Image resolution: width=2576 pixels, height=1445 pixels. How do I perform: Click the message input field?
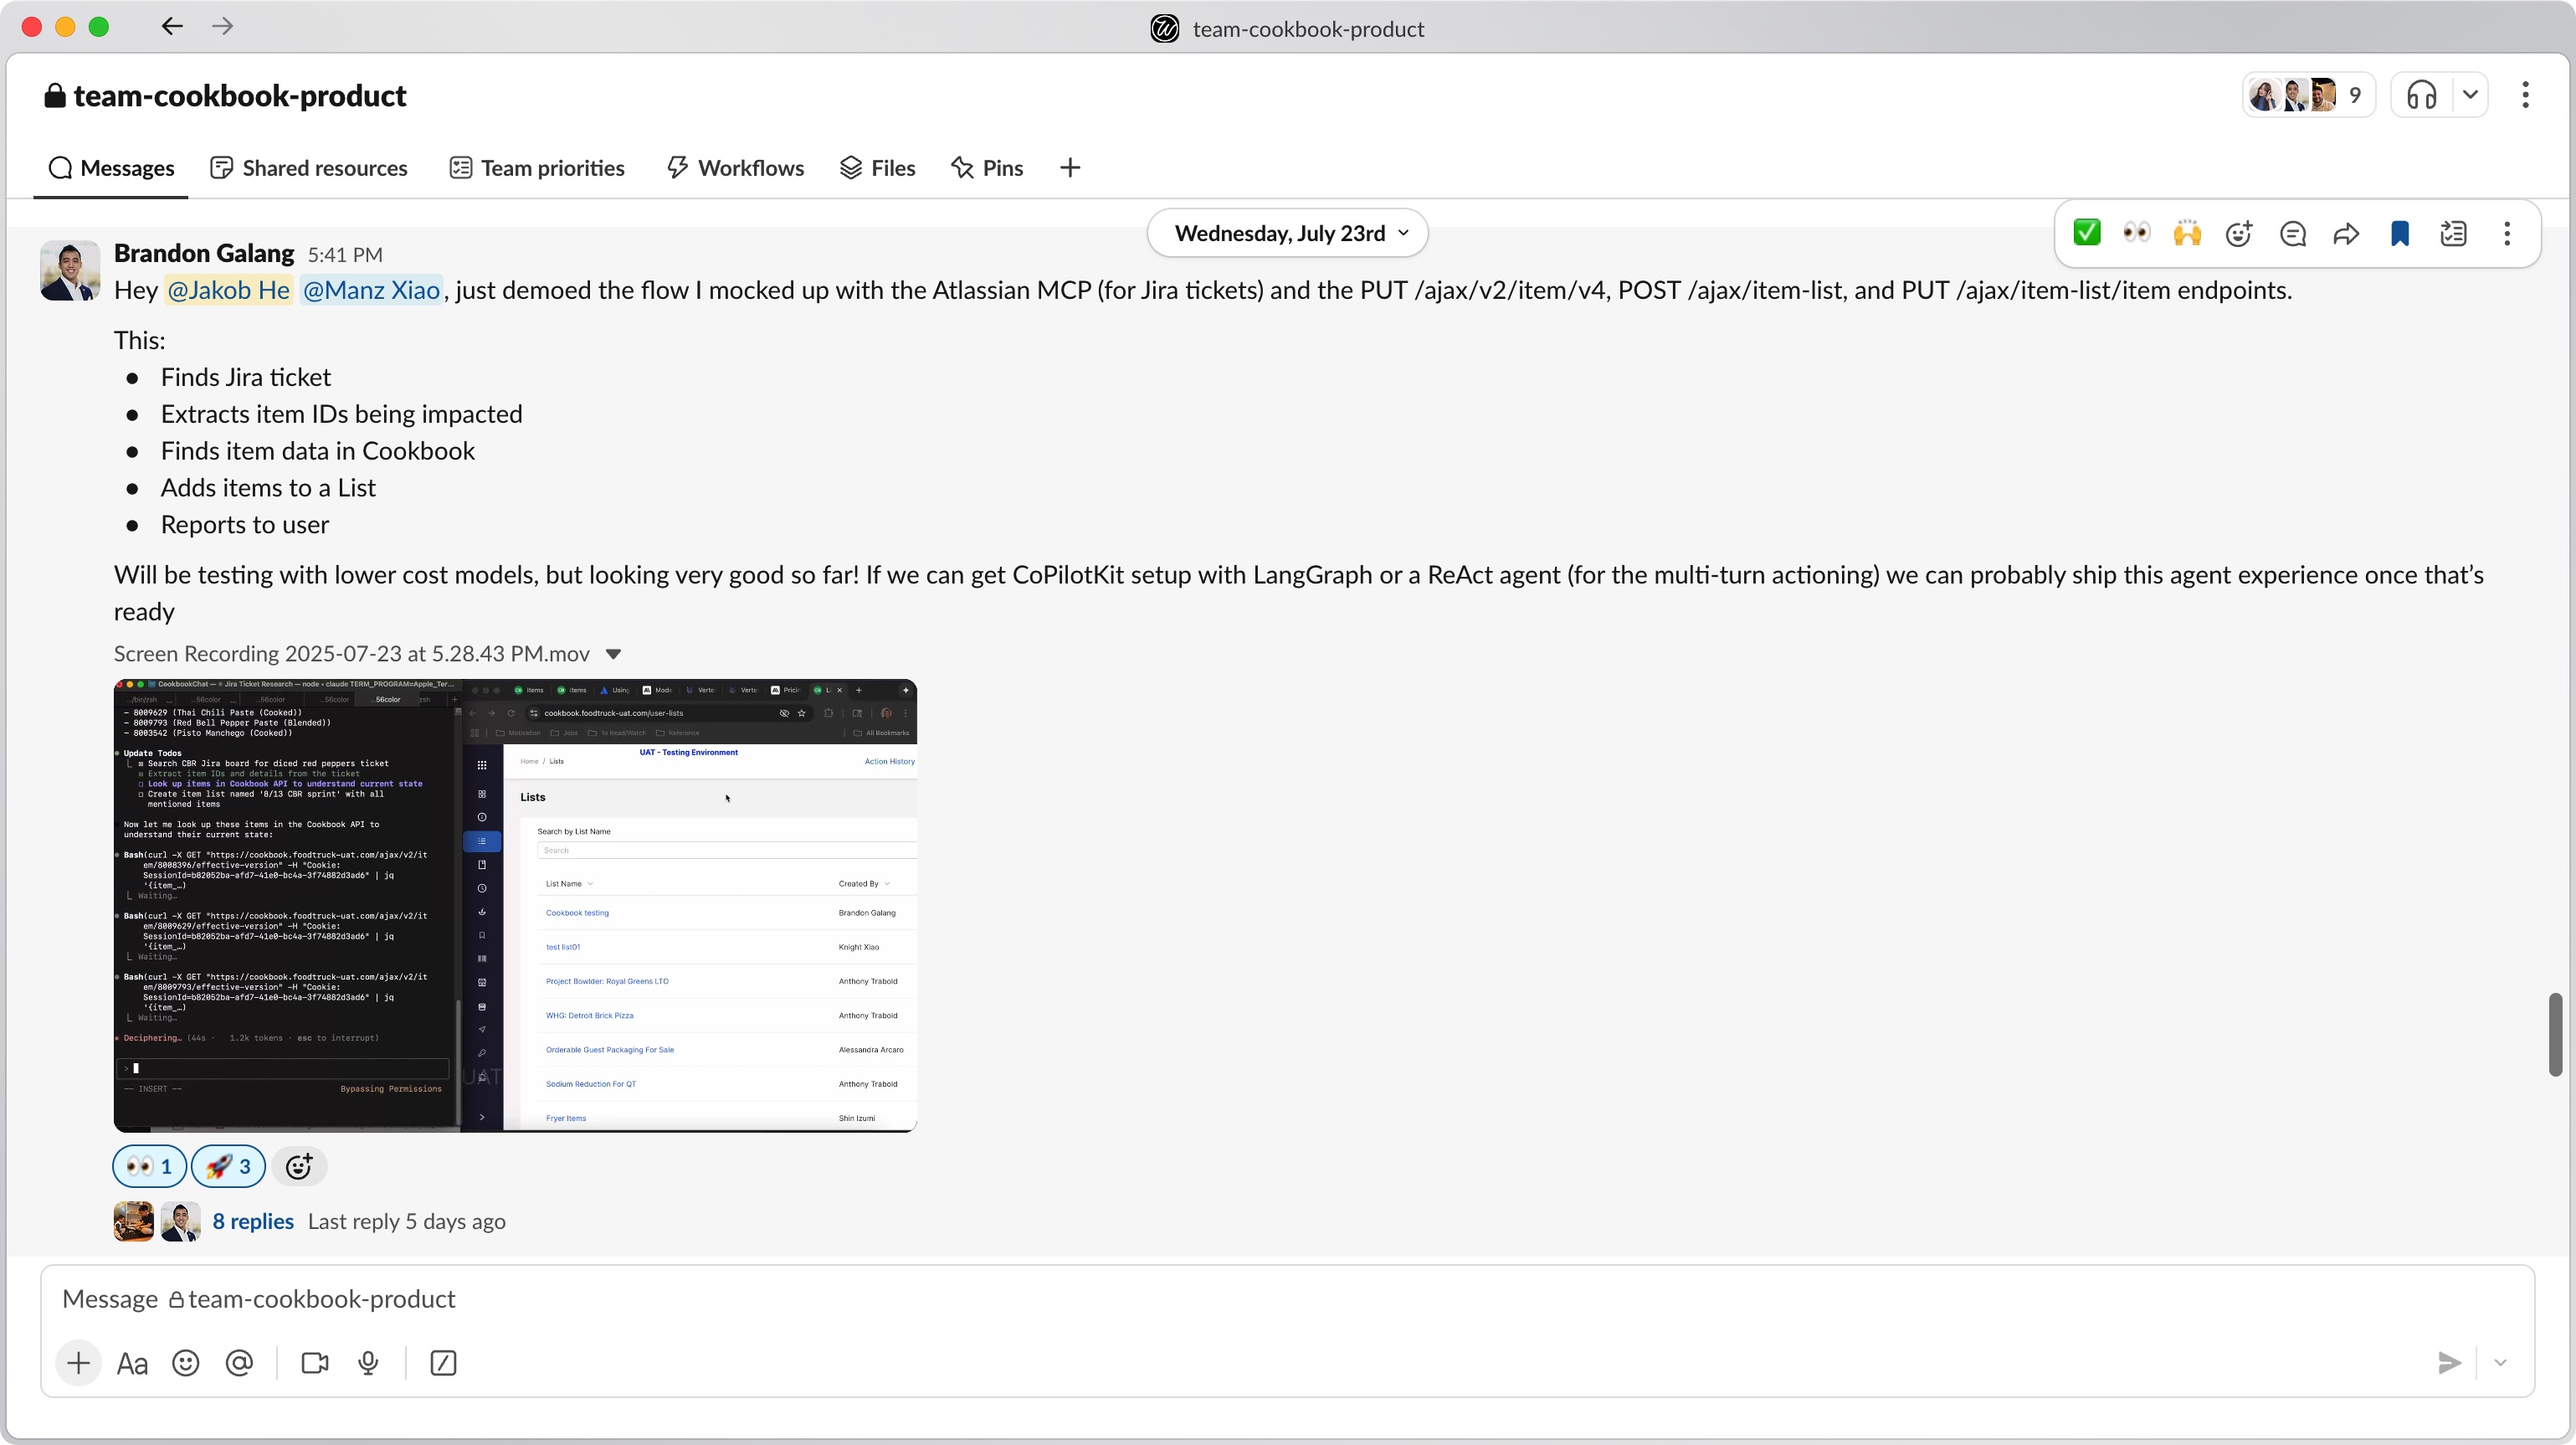point(1287,1299)
